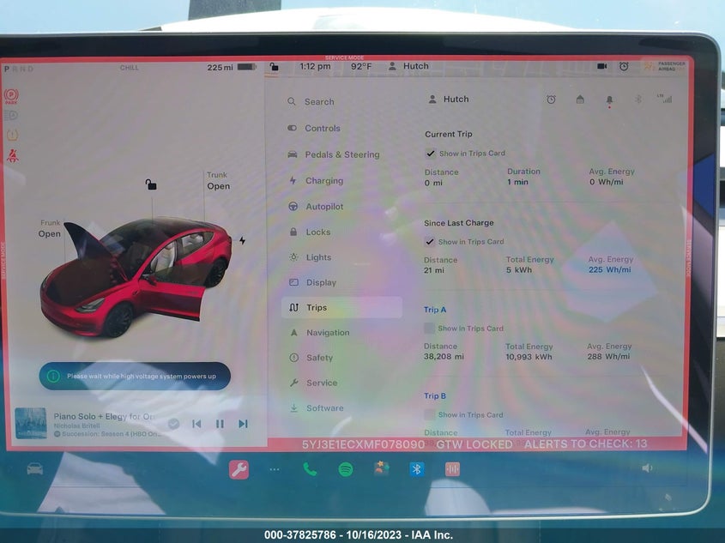Tap the Hutch profile in settings panel

pyautogui.click(x=449, y=99)
